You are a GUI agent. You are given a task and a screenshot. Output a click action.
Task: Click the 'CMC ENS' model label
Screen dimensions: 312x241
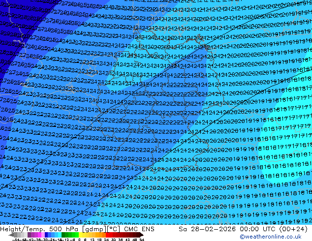coord(139,229)
